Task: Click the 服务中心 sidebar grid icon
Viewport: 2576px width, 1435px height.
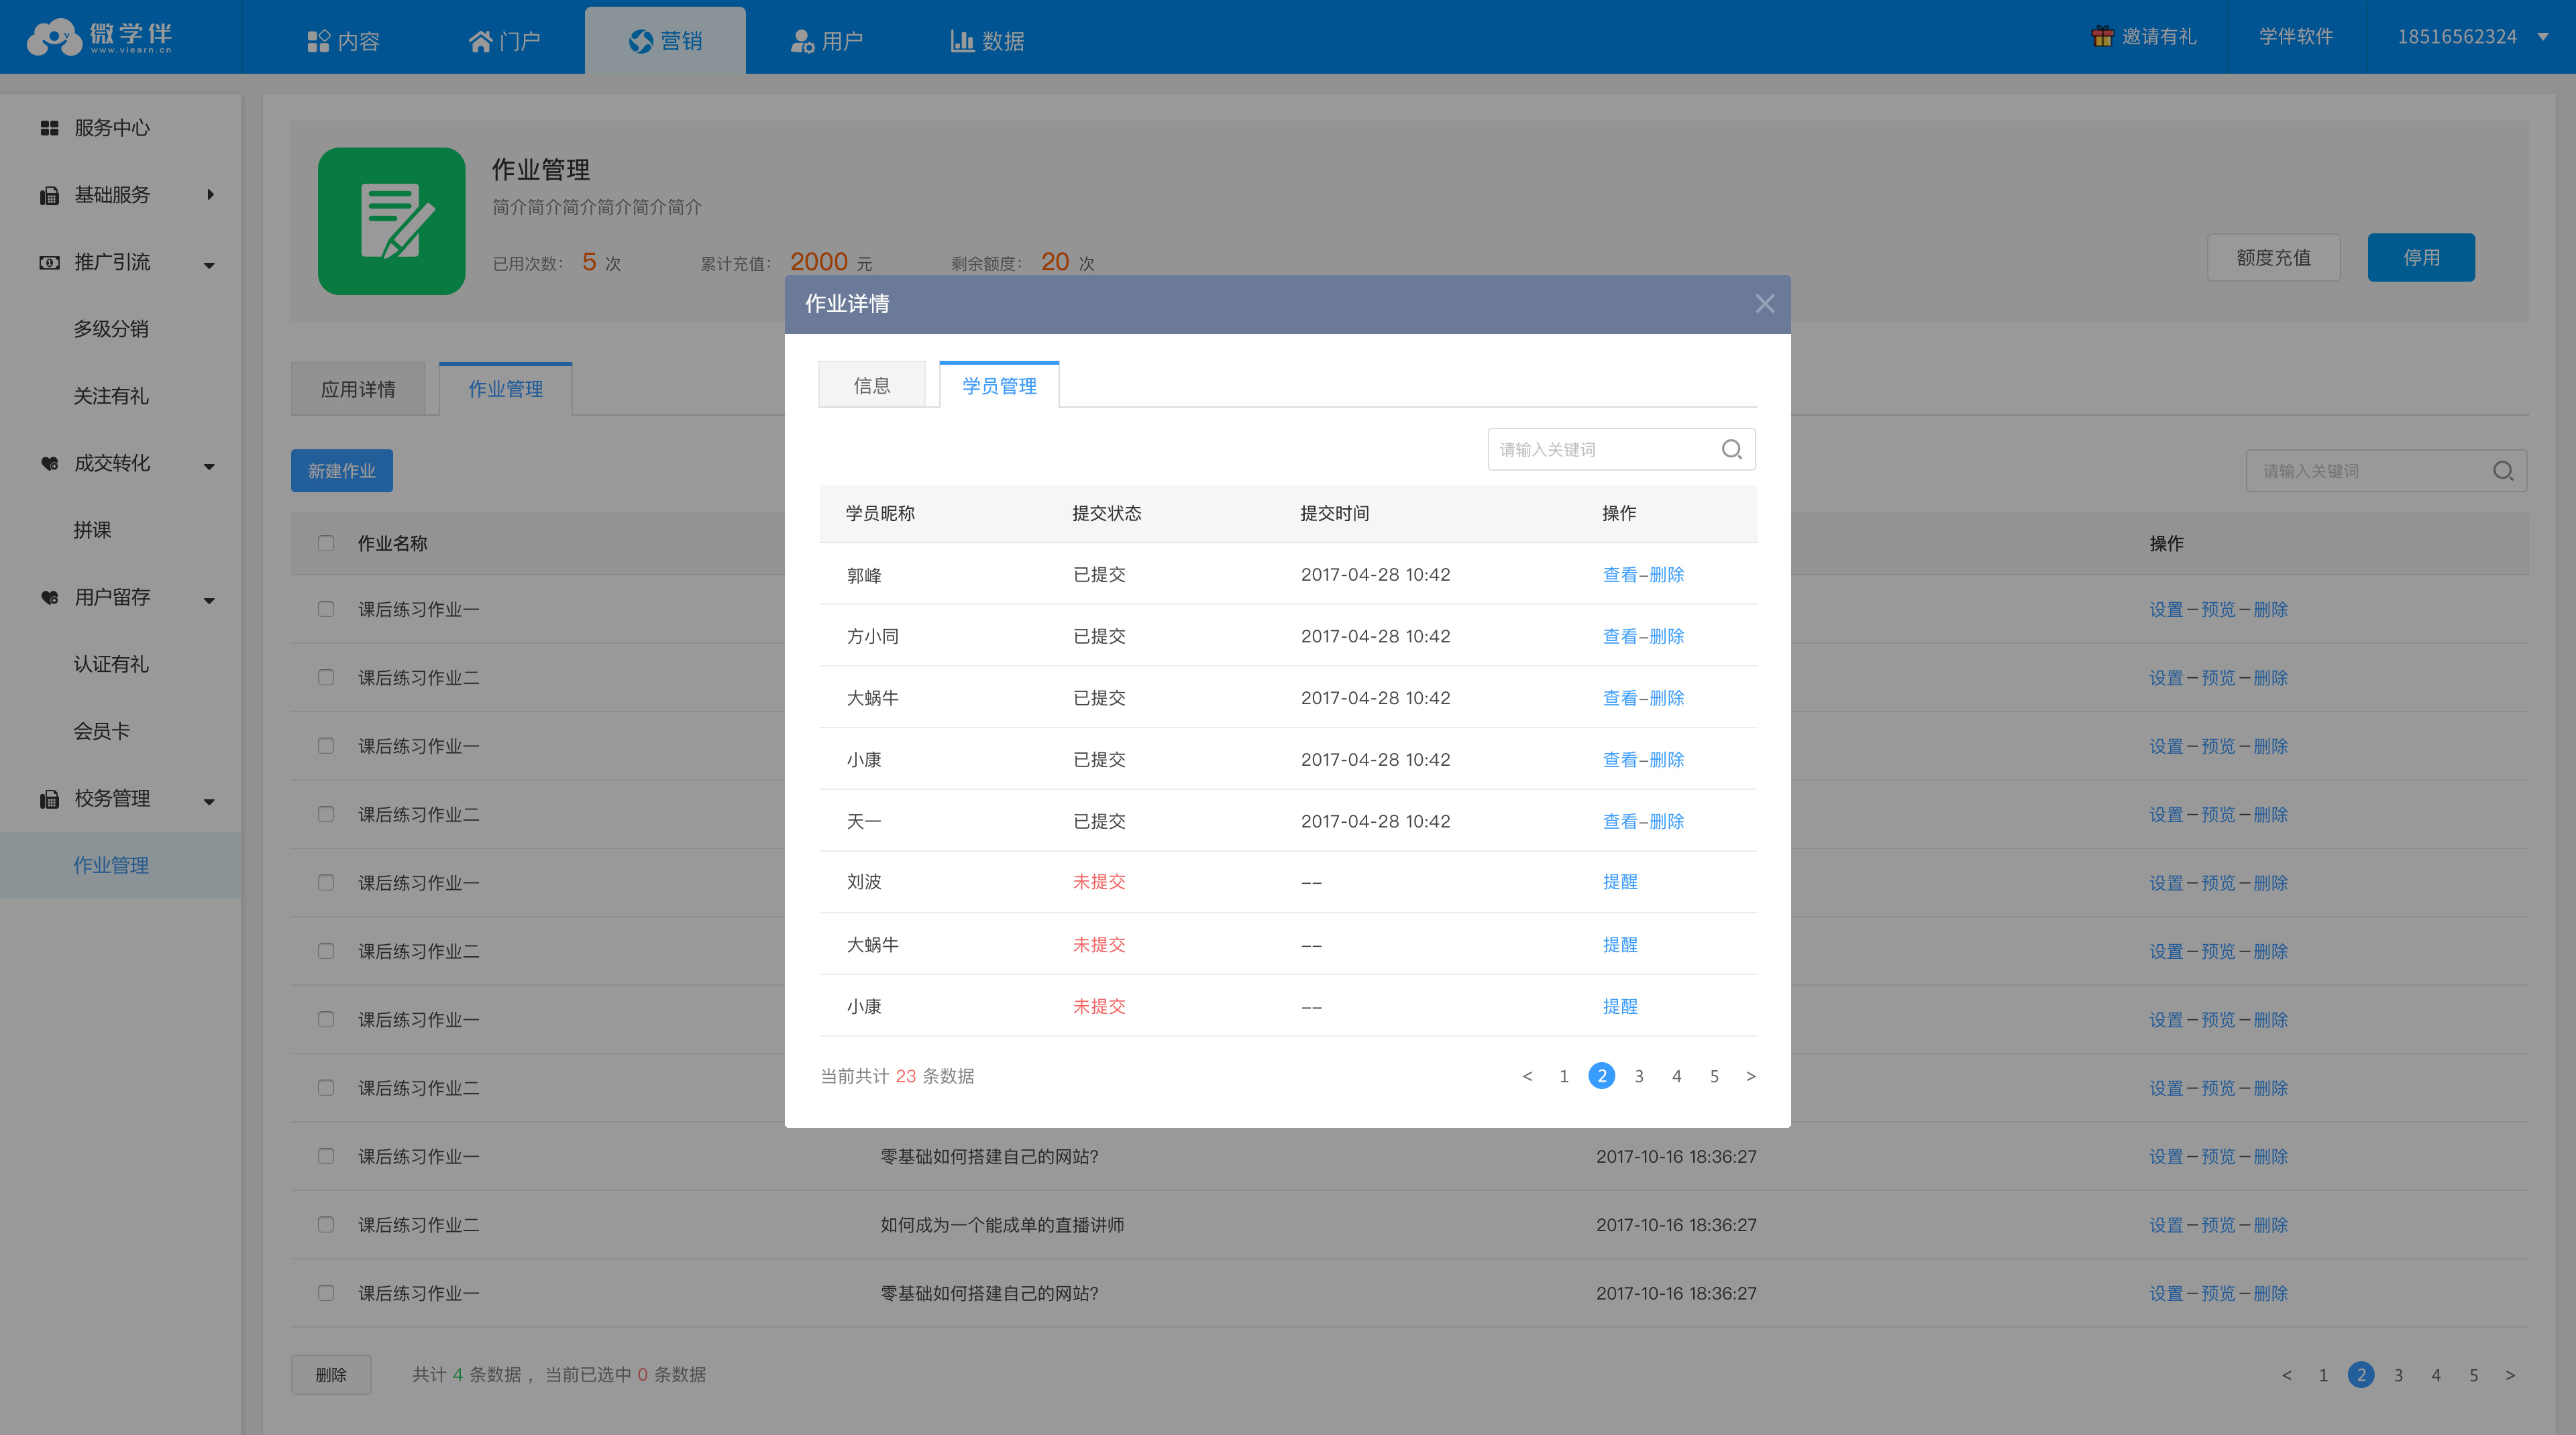Action: click(x=49, y=128)
